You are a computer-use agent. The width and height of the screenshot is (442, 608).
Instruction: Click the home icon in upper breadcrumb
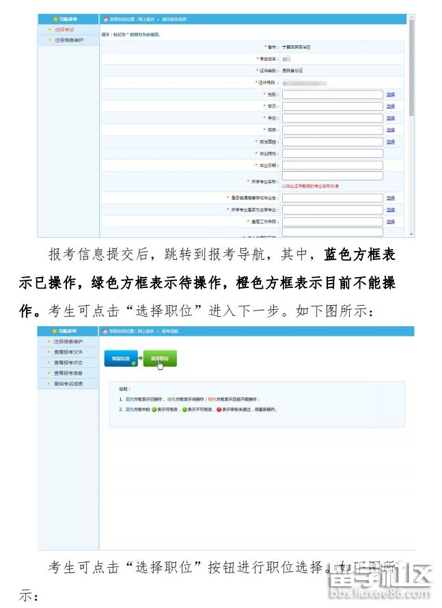(x=105, y=20)
